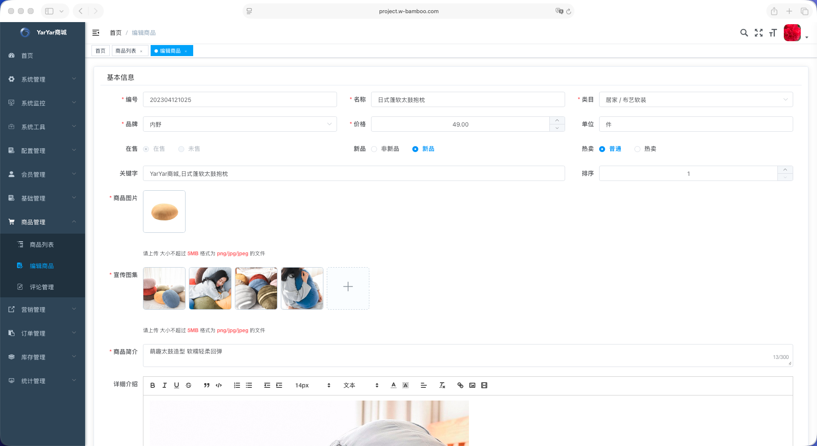Insert an image in the editor

(472, 385)
